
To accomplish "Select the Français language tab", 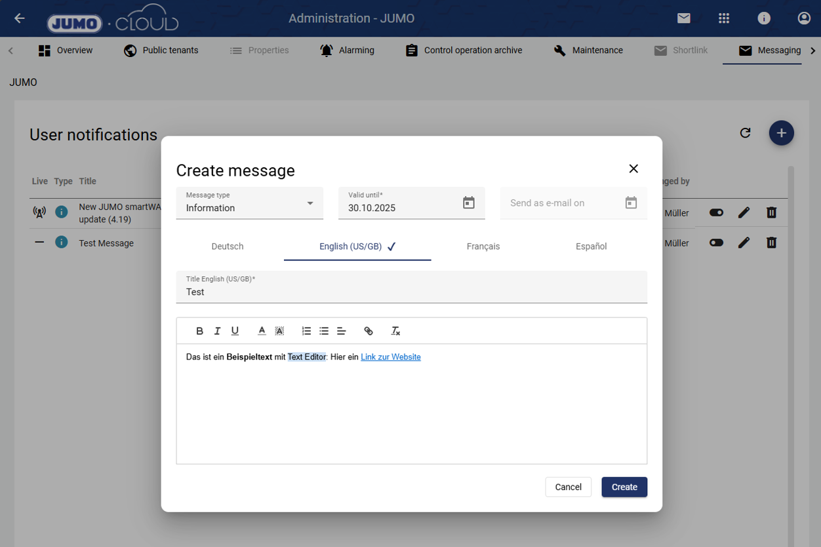I will coord(483,247).
